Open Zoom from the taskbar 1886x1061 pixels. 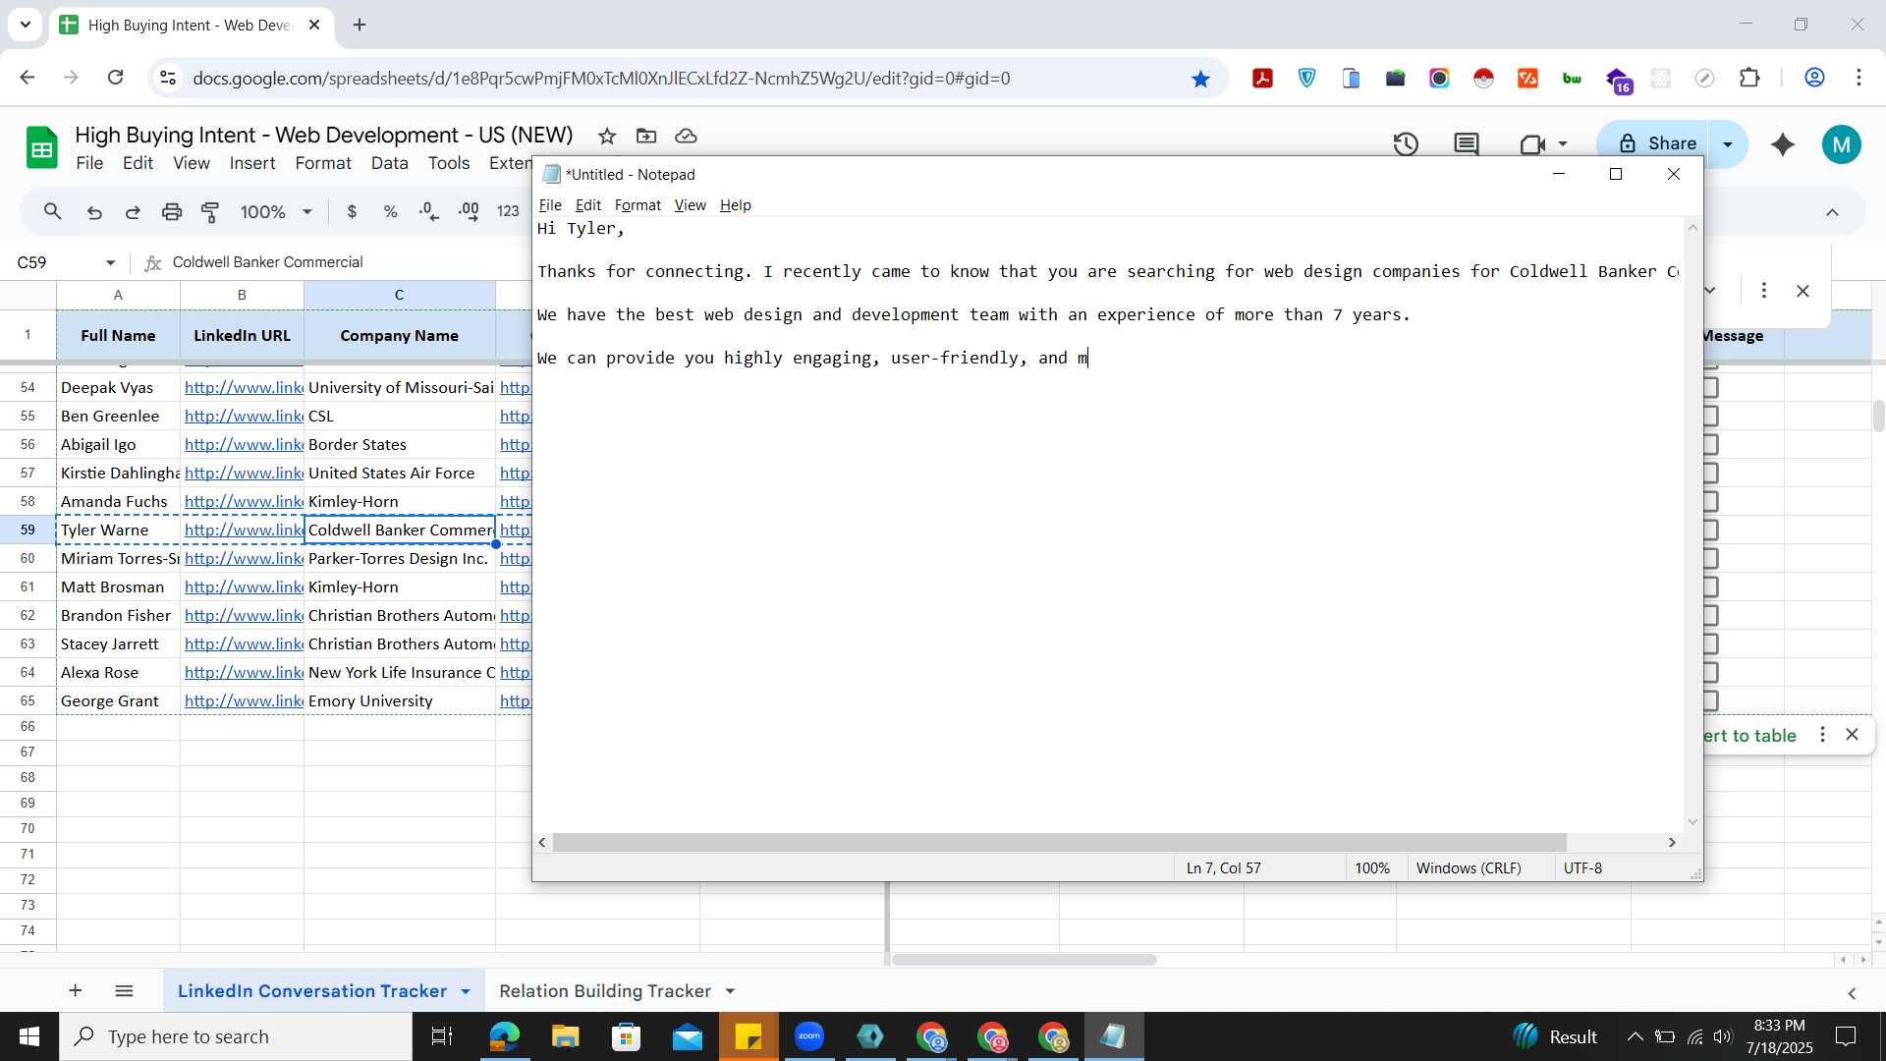pyautogui.click(x=809, y=1036)
